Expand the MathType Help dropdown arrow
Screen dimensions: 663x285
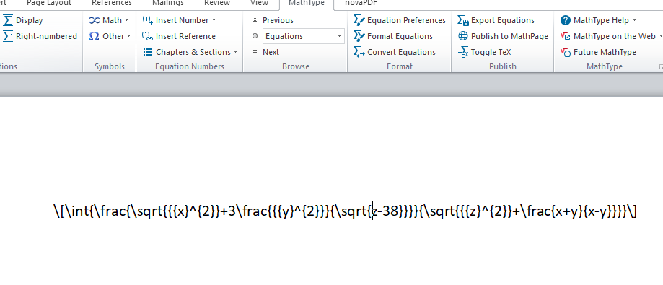pyautogui.click(x=634, y=20)
